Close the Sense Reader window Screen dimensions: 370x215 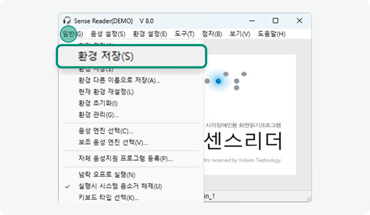pos(299,21)
